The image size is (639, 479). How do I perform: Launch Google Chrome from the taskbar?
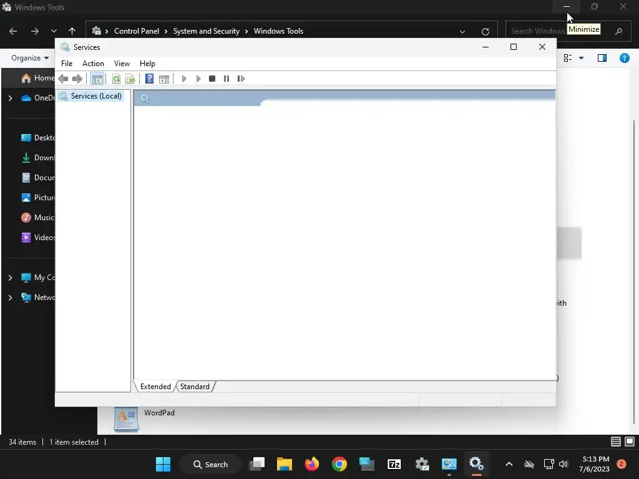(x=339, y=464)
